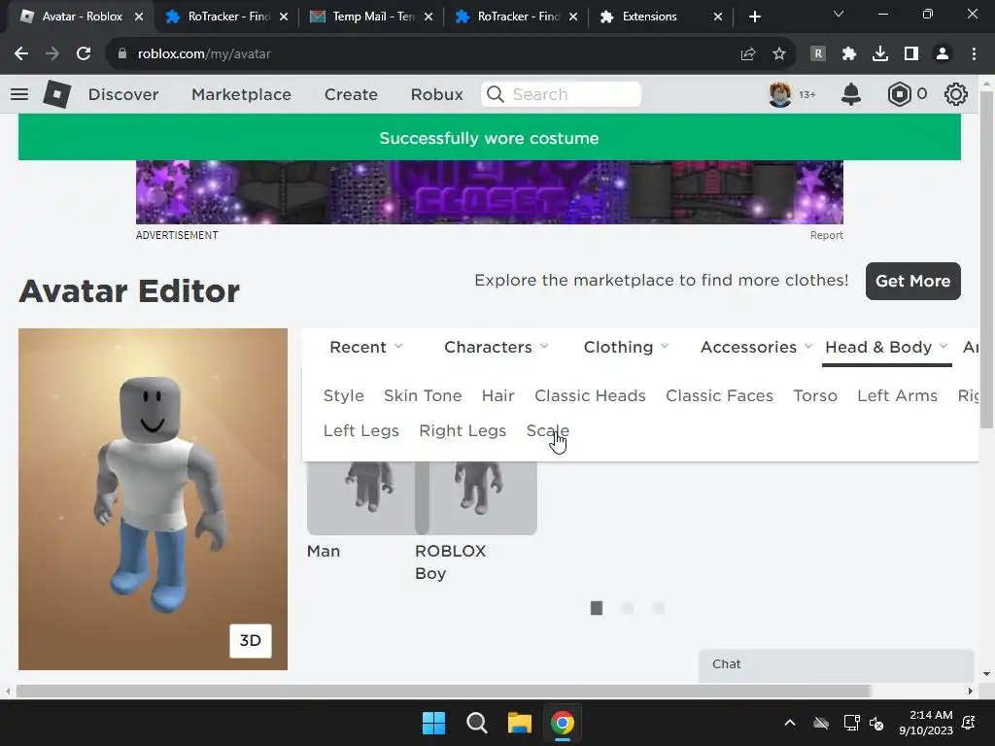Choose Left Arms from the menu
Viewport: 995px width, 746px height.
pos(897,396)
